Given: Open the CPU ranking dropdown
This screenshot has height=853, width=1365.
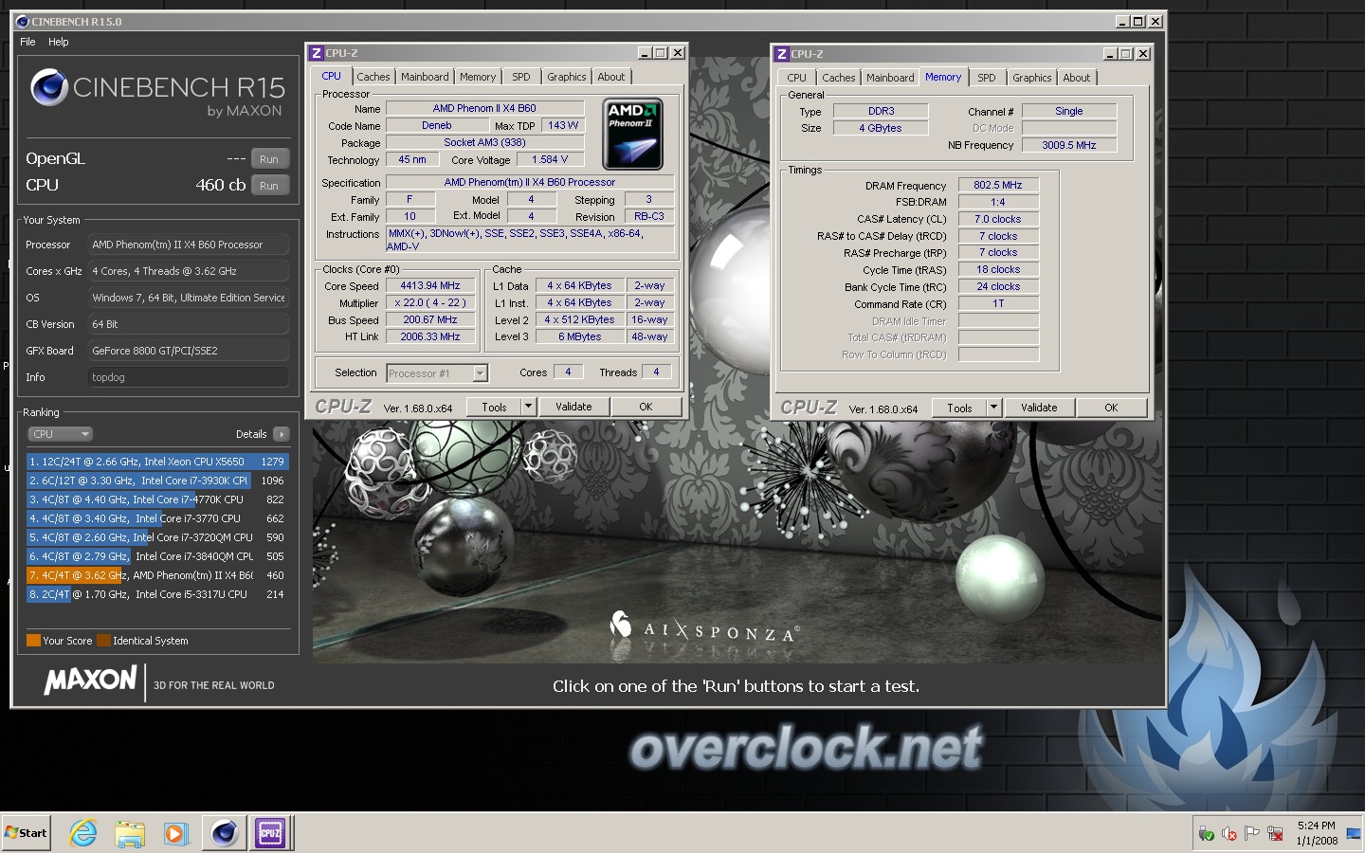Looking at the screenshot, I should coord(60,434).
